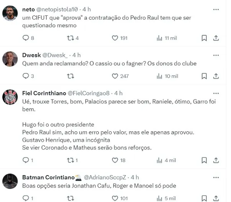Like neto's tweet with 191 likes
Screen dimensions: 231x202
(115, 38)
